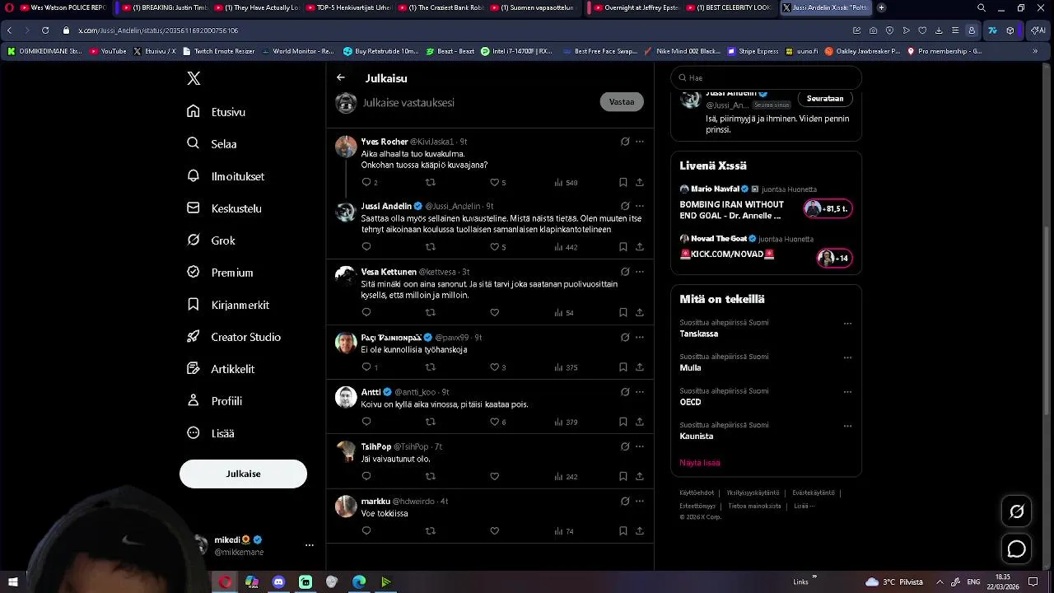Open options for Tanskassa trend
This screenshot has height=593, width=1054.
click(x=847, y=324)
